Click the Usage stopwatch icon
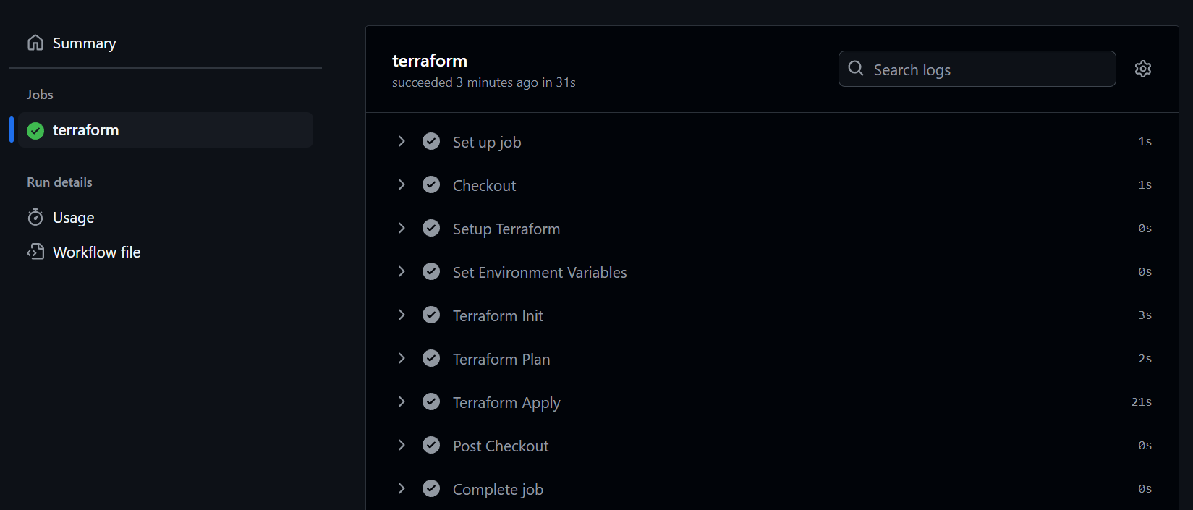Viewport: 1193px width, 510px height. 35,217
